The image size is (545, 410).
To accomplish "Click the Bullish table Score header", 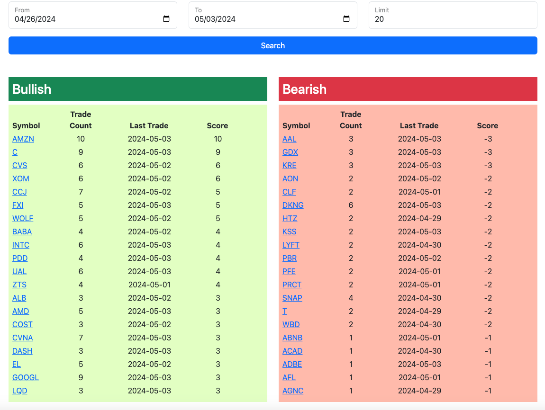I will (x=217, y=125).
